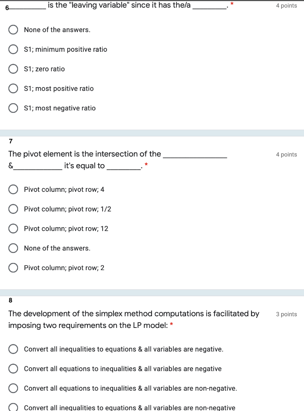Image resolution: width=304 pixels, height=411 pixels.
Task: Select "S1; most negative ratio" option
Action: point(13,108)
